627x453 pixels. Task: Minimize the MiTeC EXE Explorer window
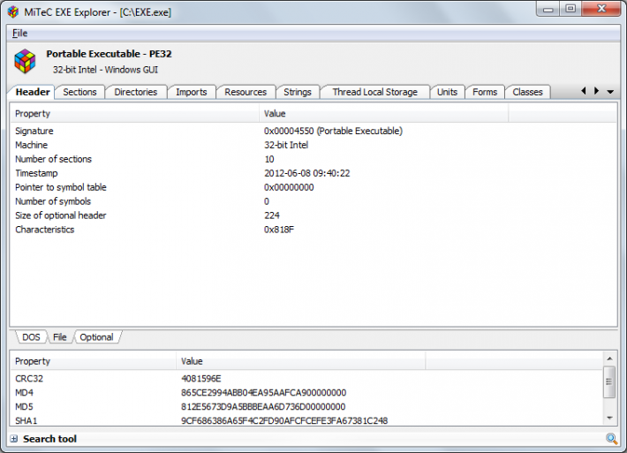point(548,9)
